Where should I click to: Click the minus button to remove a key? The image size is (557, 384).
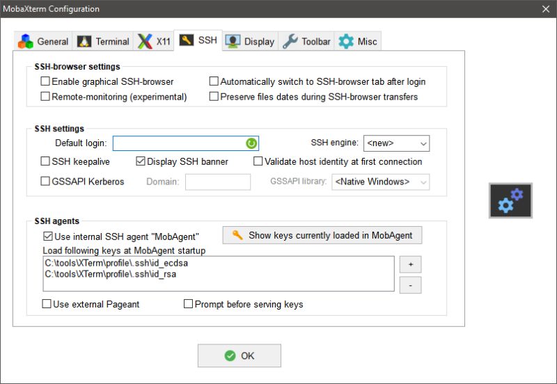[x=411, y=285]
